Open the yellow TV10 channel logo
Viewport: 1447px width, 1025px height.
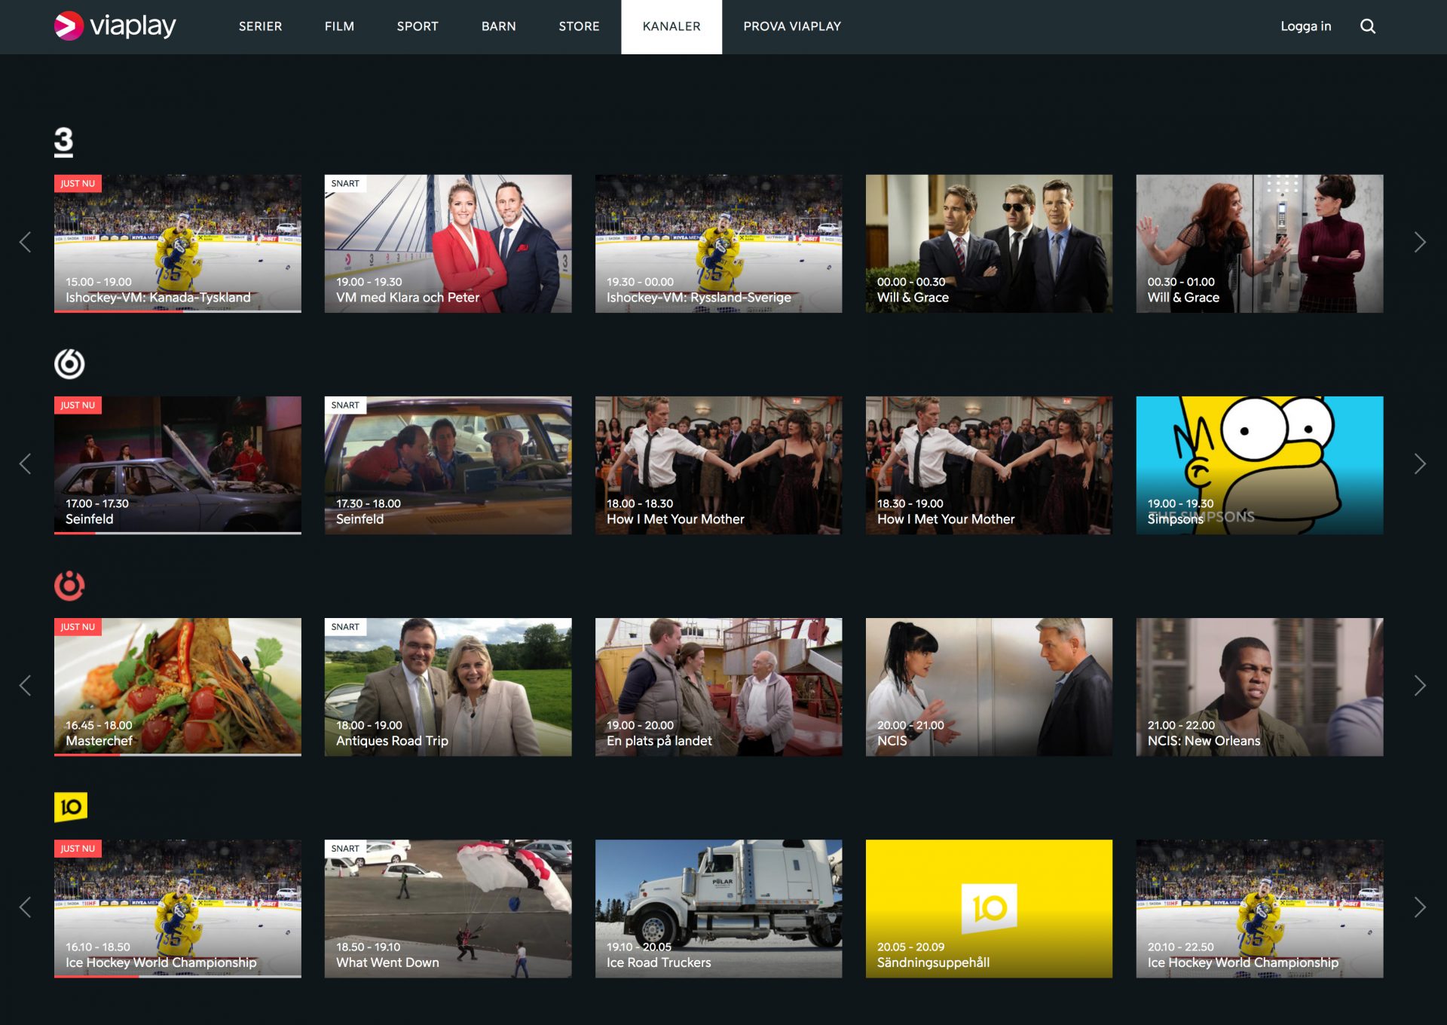[x=71, y=807]
